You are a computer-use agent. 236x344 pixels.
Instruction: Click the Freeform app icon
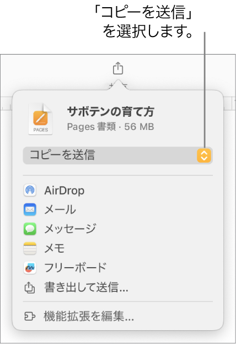pos(30,268)
